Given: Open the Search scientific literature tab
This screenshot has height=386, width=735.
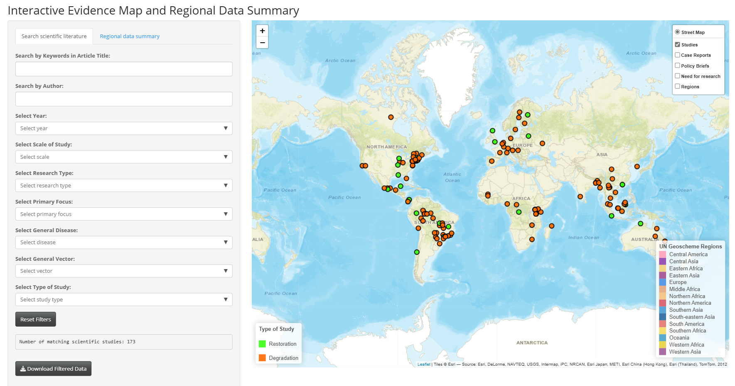Looking at the screenshot, I should point(54,36).
